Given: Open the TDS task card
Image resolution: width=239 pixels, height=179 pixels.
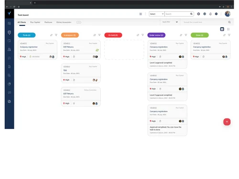Looking at the screenshot, I should 81,73.
